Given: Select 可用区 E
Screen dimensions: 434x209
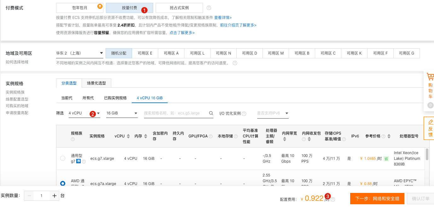Looking at the screenshot, I should pyautogui.click(x=145, y=53).
